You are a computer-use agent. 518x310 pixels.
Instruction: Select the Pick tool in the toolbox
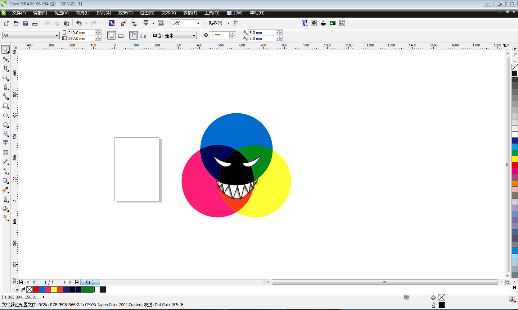(5, 49)
